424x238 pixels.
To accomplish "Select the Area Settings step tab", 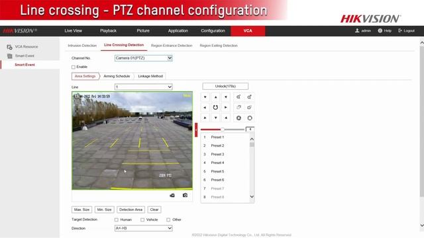I will click(85, 77).
